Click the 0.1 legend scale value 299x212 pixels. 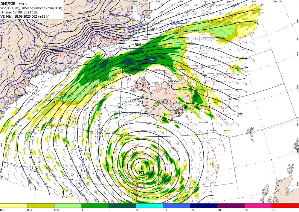[2, 210]
